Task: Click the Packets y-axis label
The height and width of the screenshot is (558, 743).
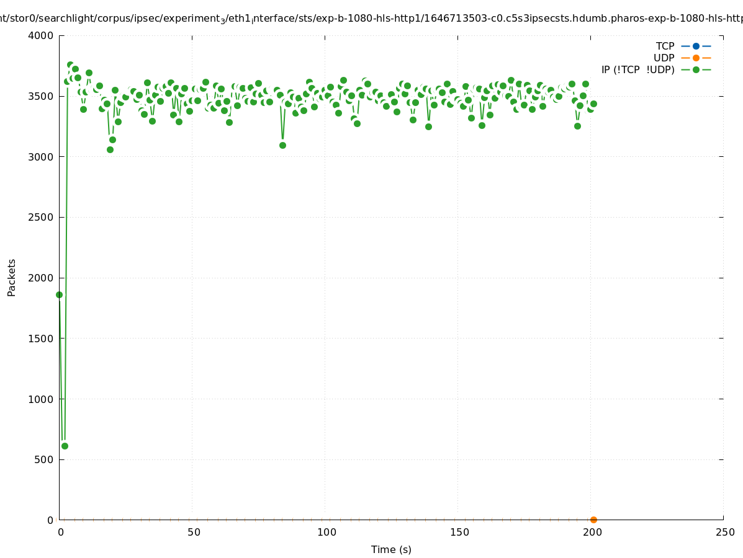Action: pyautogui.click(x=12, y=277)
